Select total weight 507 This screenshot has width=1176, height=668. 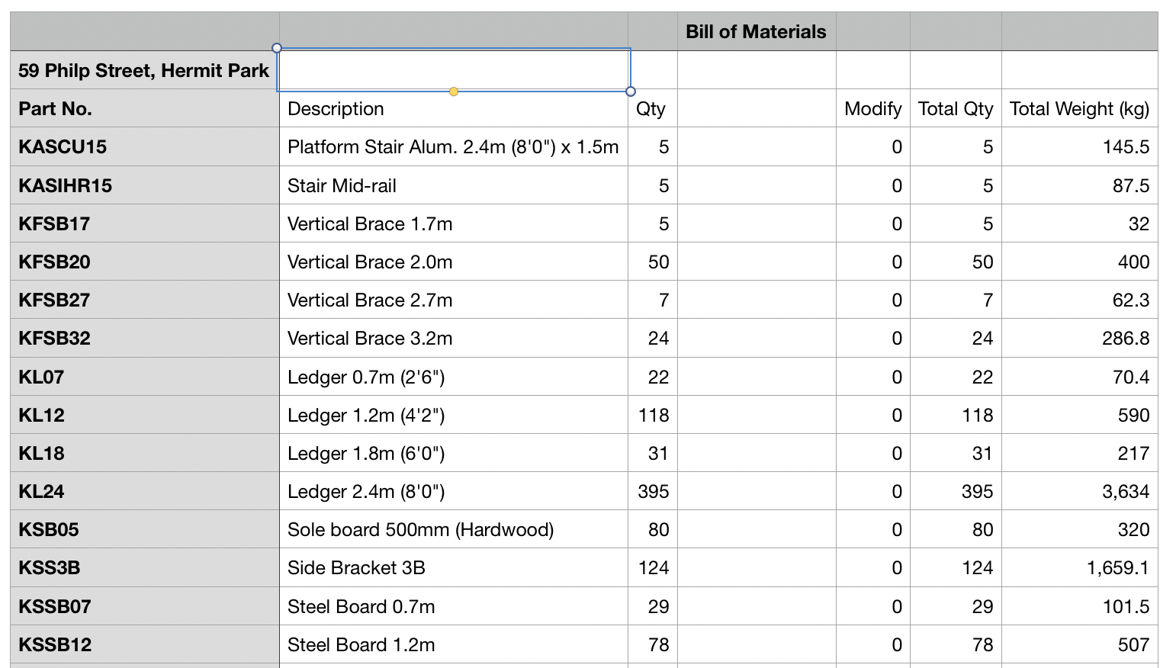tap(1080, 644)
